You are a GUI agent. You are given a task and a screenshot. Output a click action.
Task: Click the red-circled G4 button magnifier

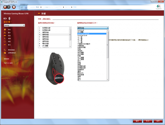[x=59, y=79]
